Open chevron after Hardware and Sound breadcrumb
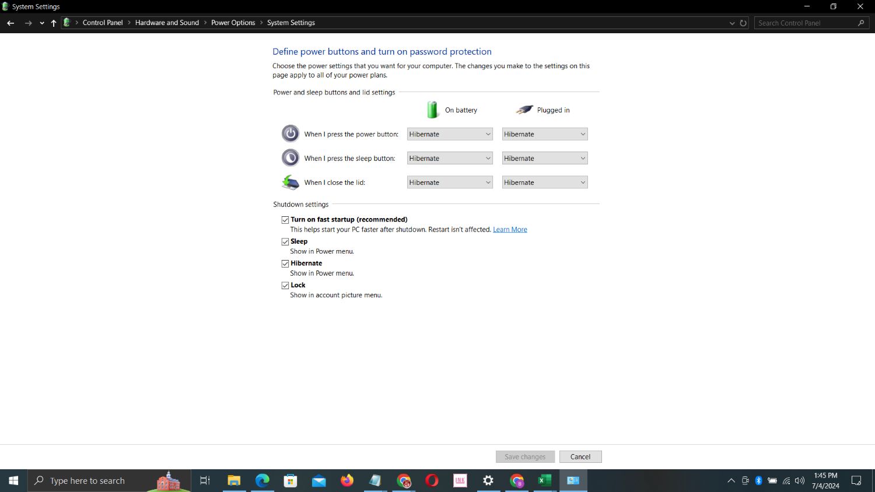Image resolution: width=875 pixels, height=492 pixels. coord(205,23)
